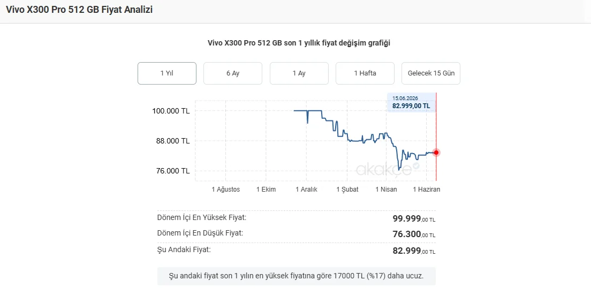Open the 1 Hafta range view
The width and height of the screenshot is (591, 288).
(365, 73)
